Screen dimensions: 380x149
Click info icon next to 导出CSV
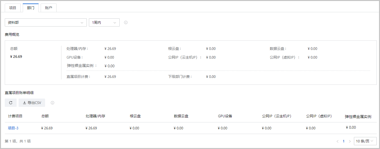53,102
